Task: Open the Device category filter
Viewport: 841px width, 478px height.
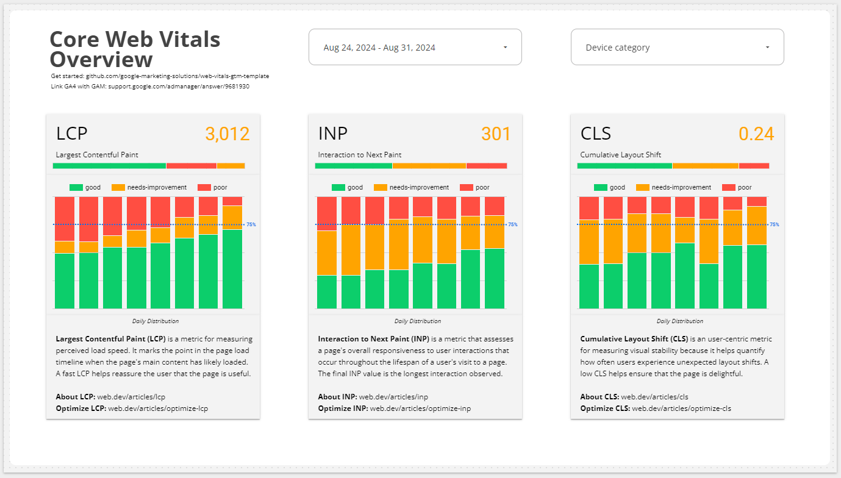Action: [x=677, y=46]
